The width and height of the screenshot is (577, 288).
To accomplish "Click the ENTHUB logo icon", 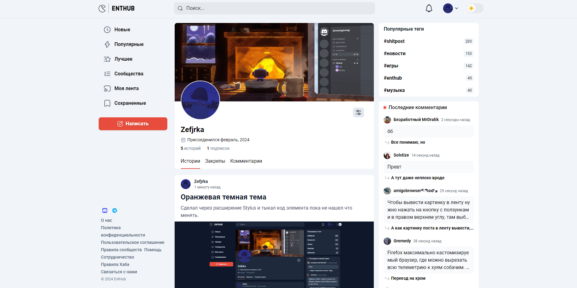I will tap(102, 8).
